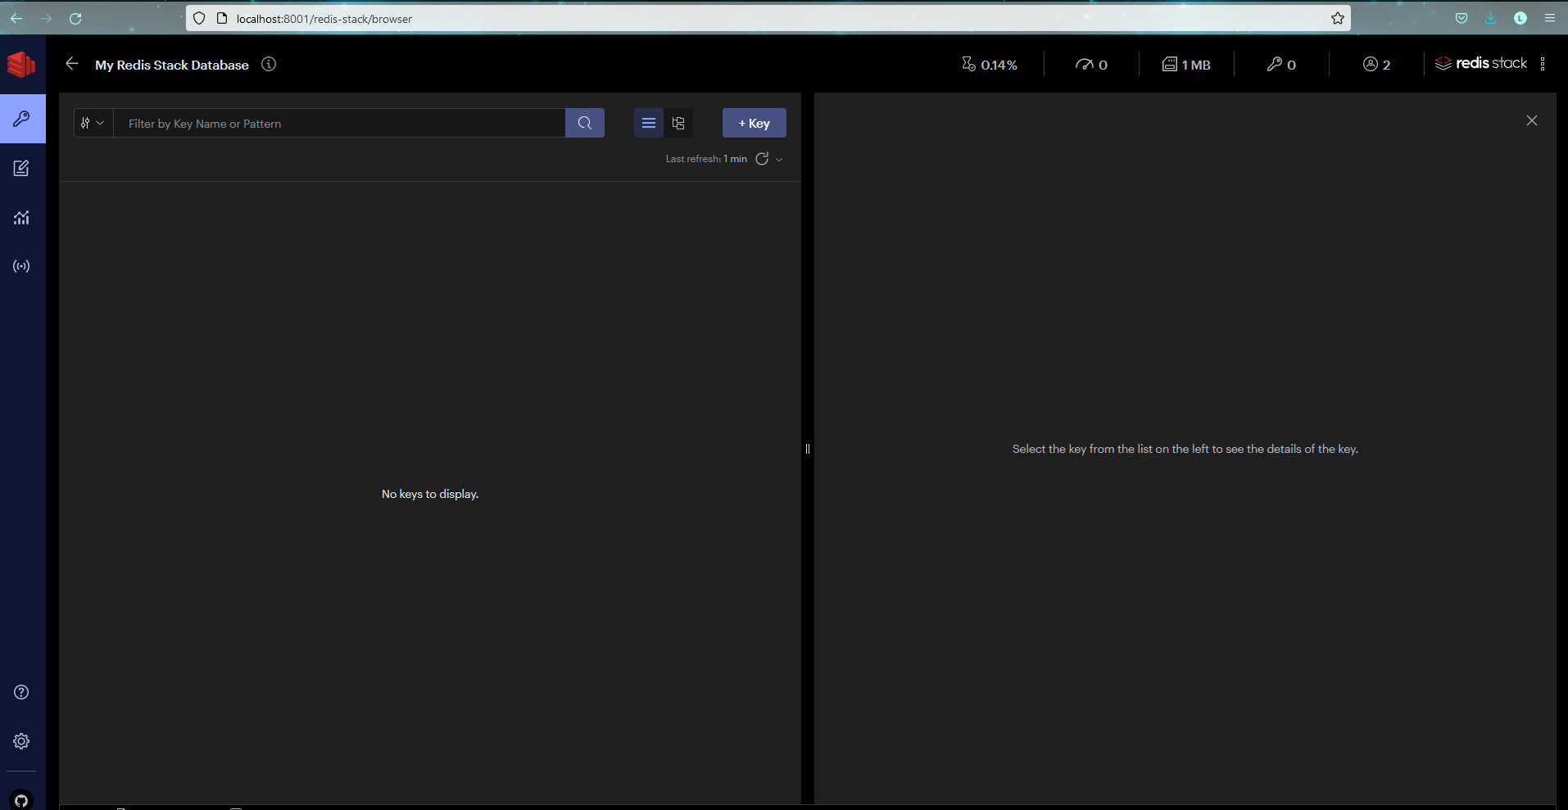This screenshot has width=1568, height=810.
Task: Bookmark this page with the star icon
Action: pyautogui.click(x=1338, y=18)
